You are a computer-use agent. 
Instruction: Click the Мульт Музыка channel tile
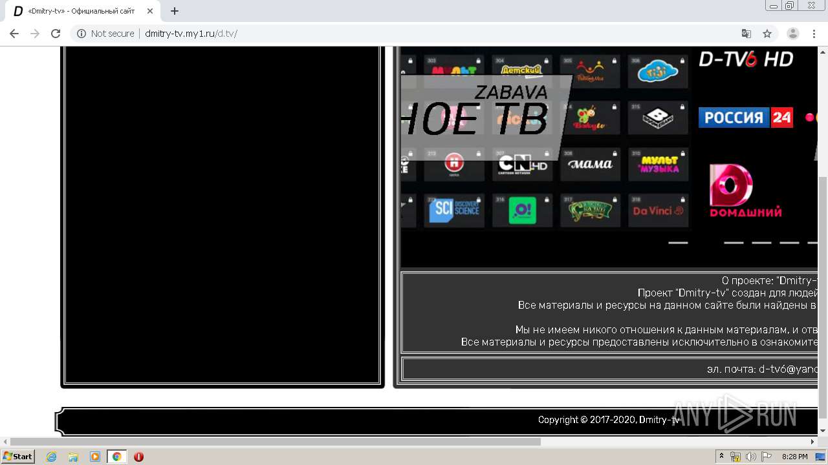(657, 164)
